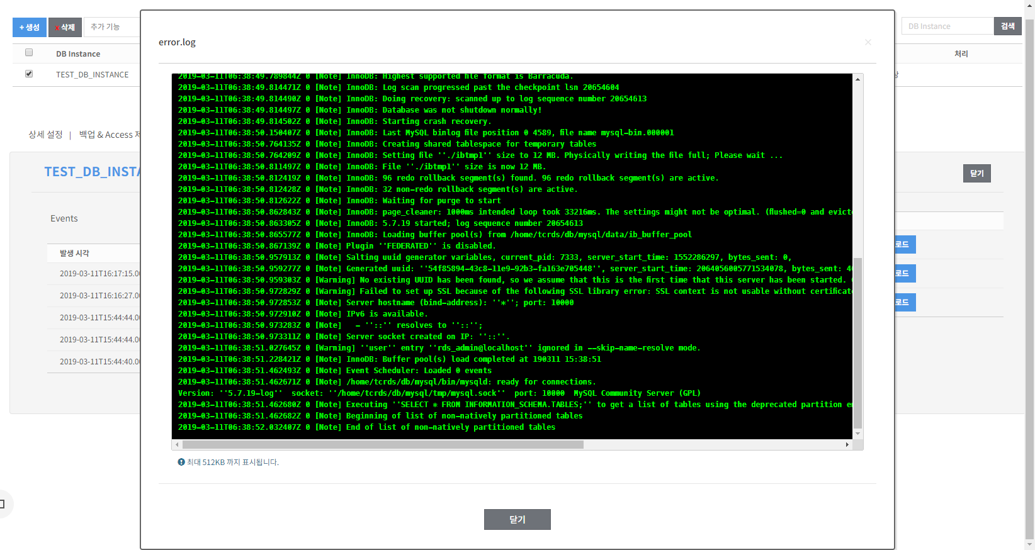Open the 백업 & Access tab
1035x550 pixels.
coord(110,135)
